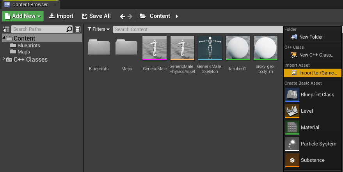Toggle the sources panel view options icon
This screenshot has height=172, width=343.
coord(78,29)
